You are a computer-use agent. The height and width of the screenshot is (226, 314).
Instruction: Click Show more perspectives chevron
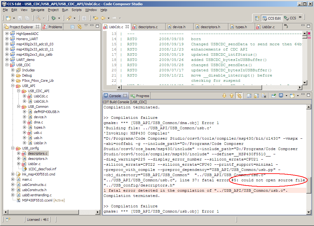[300, 17]
